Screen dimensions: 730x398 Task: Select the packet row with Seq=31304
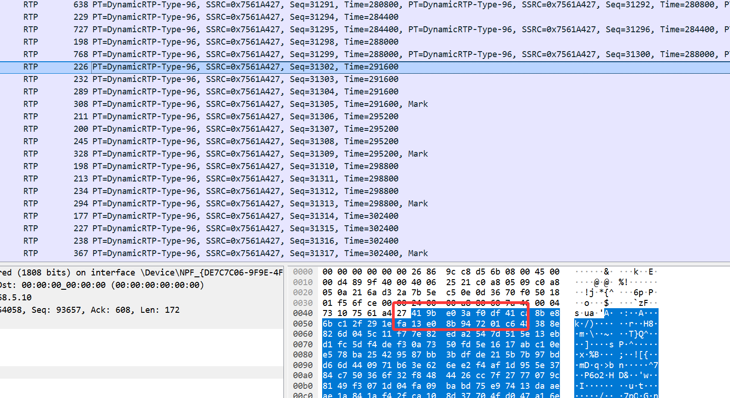(x=365, y=92)
